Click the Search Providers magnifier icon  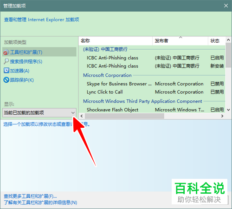[6, 61]
